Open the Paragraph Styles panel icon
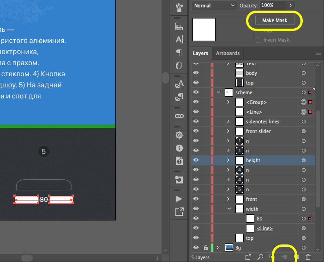Image resolution: width=324 pixels, height=262 pixels. pos(179,97)
